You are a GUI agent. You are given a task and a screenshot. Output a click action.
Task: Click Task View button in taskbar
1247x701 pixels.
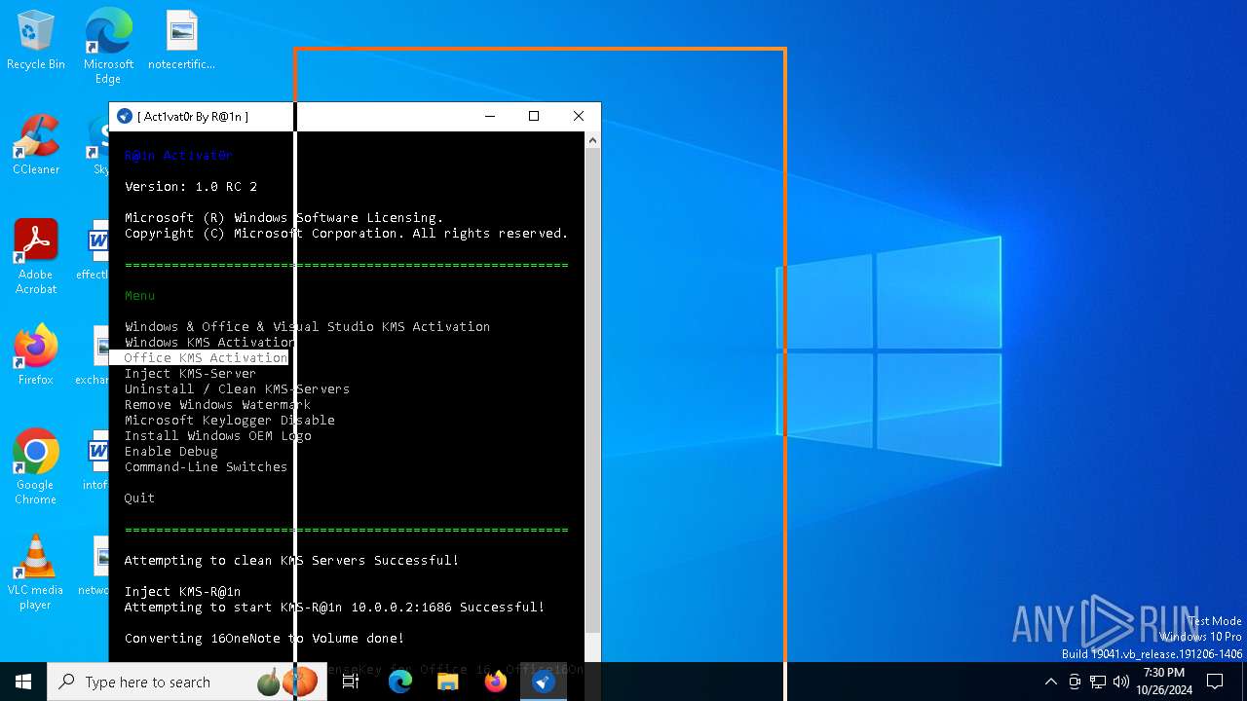pyautogui.click(x=351, y=682)
